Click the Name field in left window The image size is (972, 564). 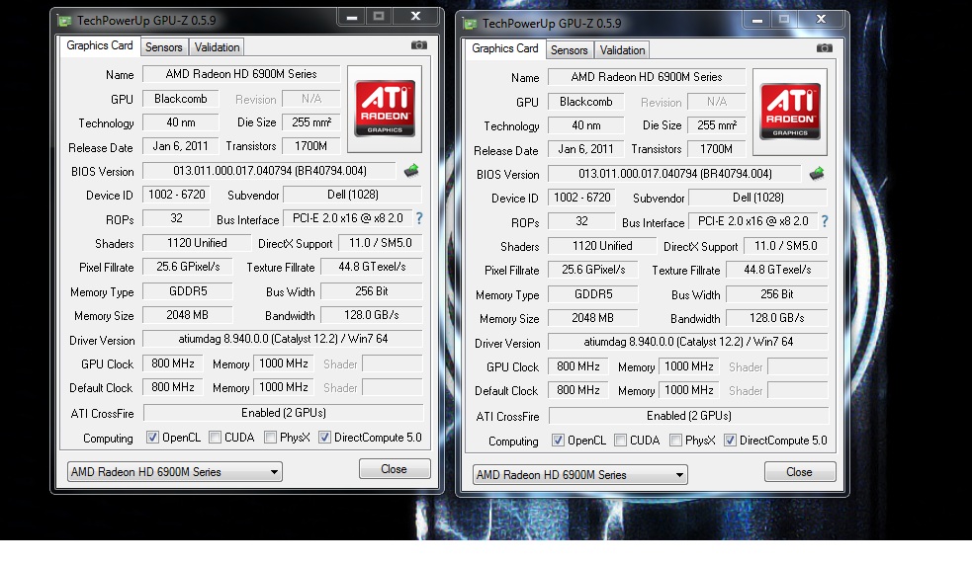pyautogui.click(x=241, y=74)
